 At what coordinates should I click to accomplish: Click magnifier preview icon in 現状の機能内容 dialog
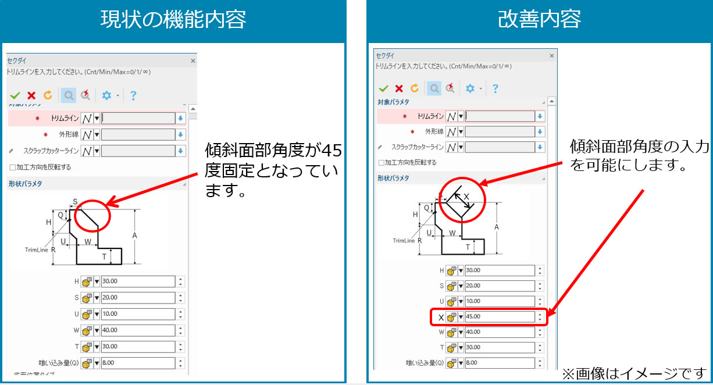point(68,95)
